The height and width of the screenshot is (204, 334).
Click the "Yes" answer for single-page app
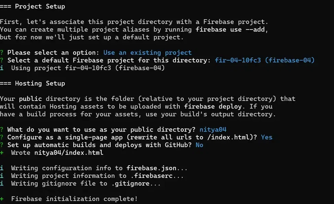[266, 137]
